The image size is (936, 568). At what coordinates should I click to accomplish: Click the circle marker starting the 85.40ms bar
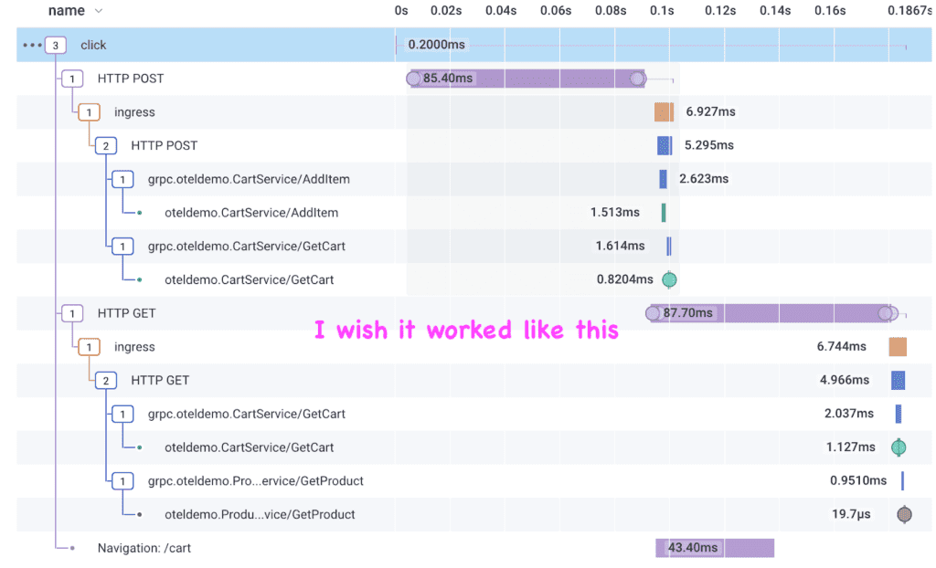tap(413, 79)
